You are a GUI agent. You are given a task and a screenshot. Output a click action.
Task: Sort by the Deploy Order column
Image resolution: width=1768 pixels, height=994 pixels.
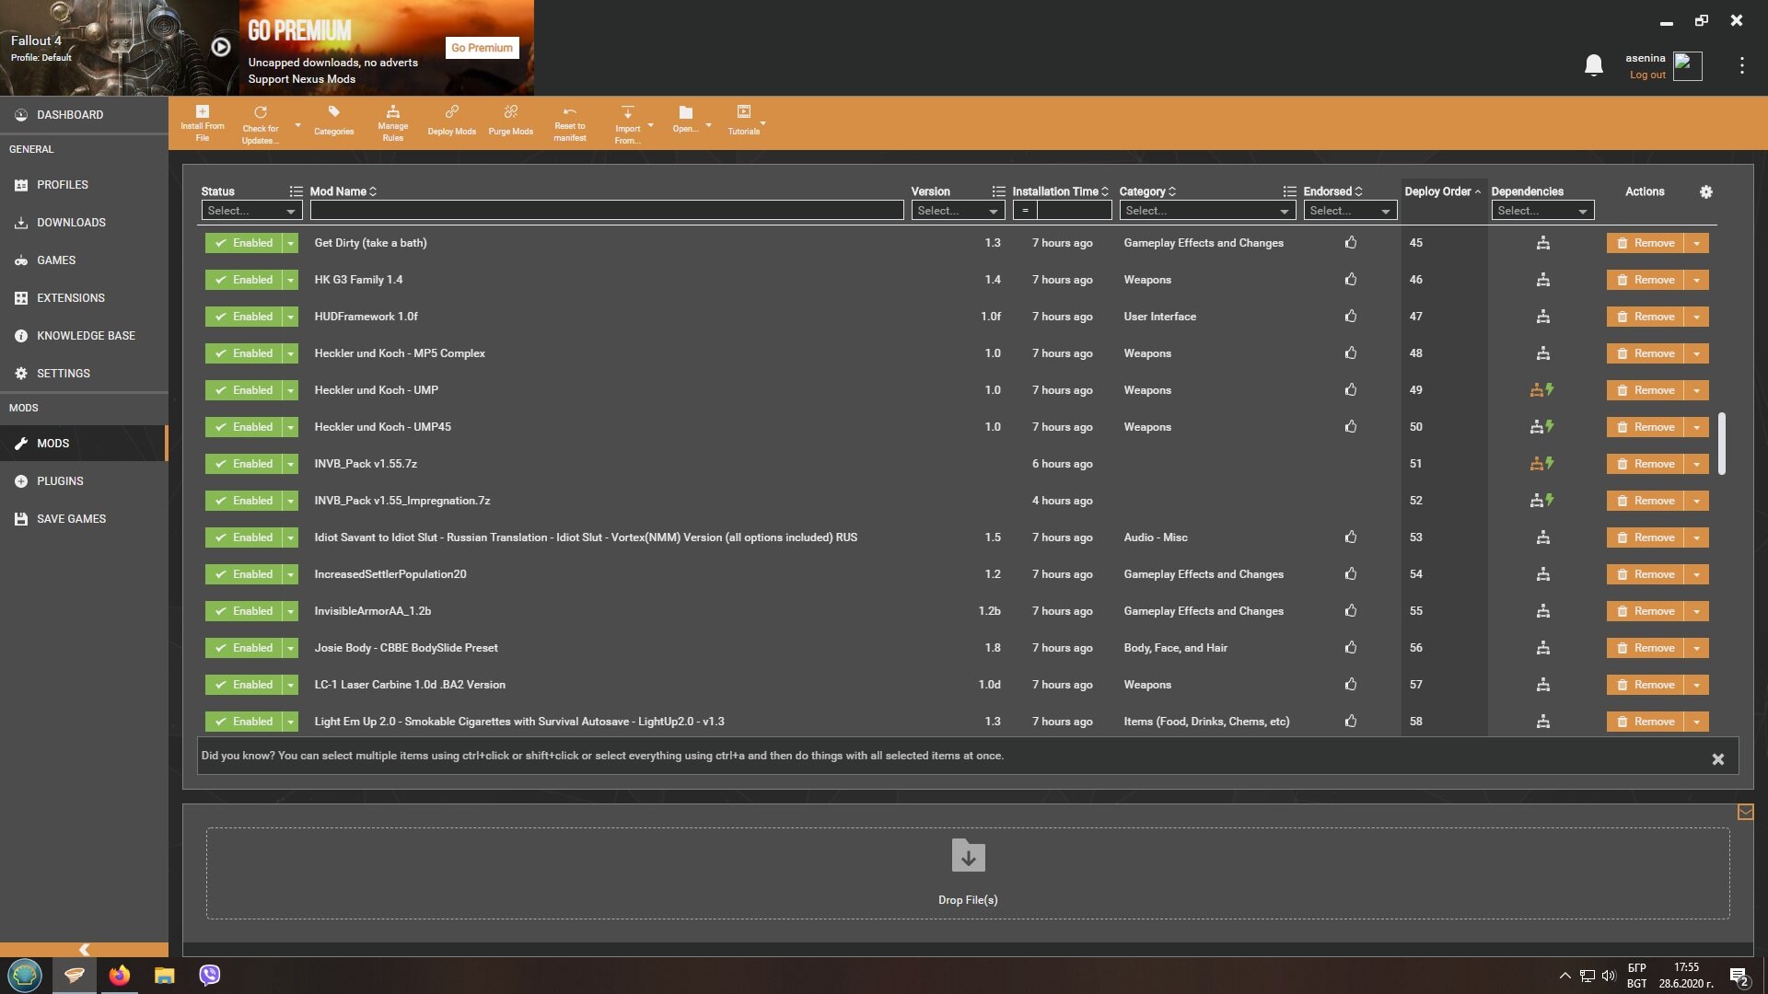(x=1442, y=191)
